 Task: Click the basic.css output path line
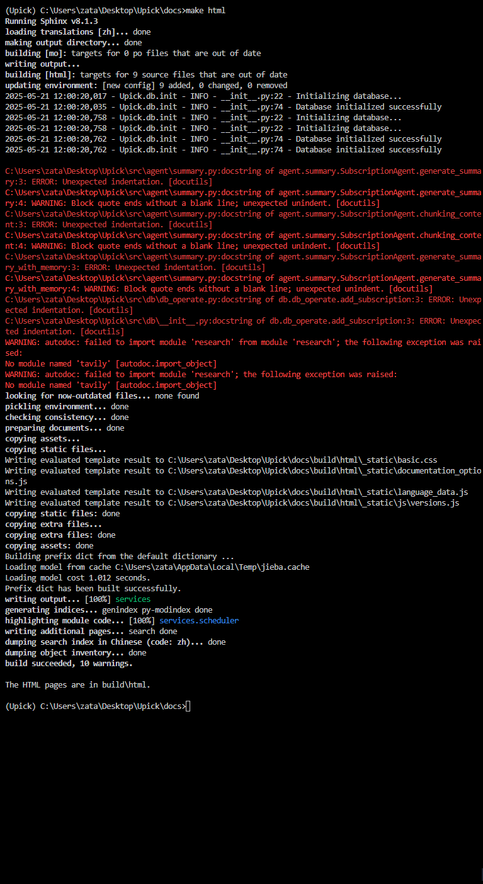pyautogui.click(x=230, y=460)
